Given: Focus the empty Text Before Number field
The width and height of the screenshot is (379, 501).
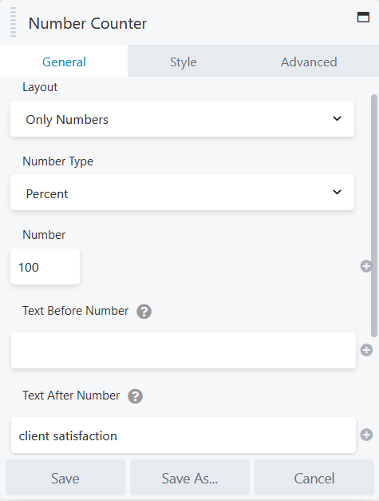Looking at the screenshot, I should pyautogui.click(x=184, y=350).
